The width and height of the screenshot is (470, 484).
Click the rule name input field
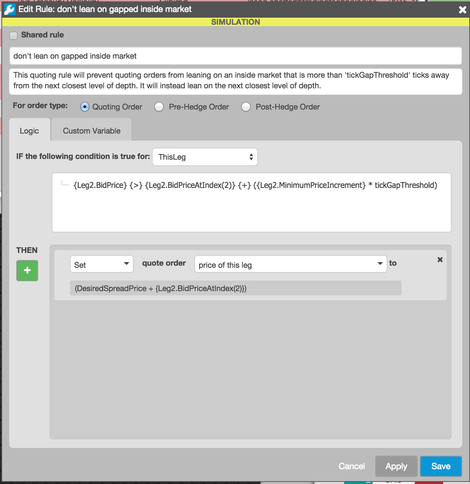coord(235,56)
